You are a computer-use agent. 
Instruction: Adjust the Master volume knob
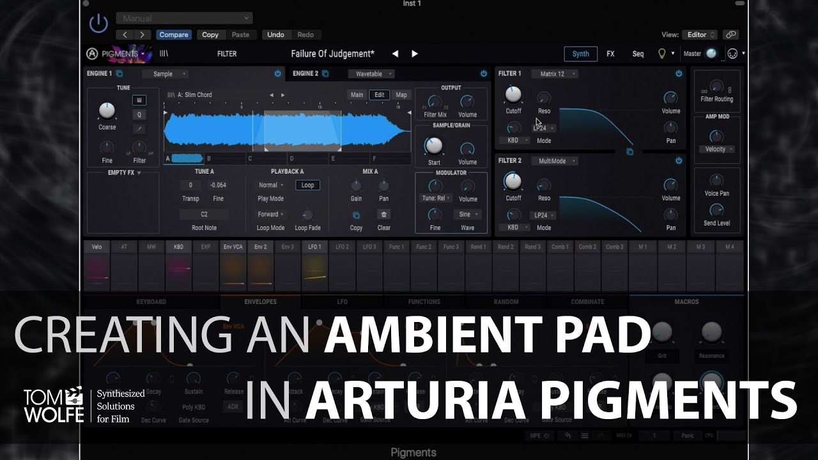tap(711, 54)
